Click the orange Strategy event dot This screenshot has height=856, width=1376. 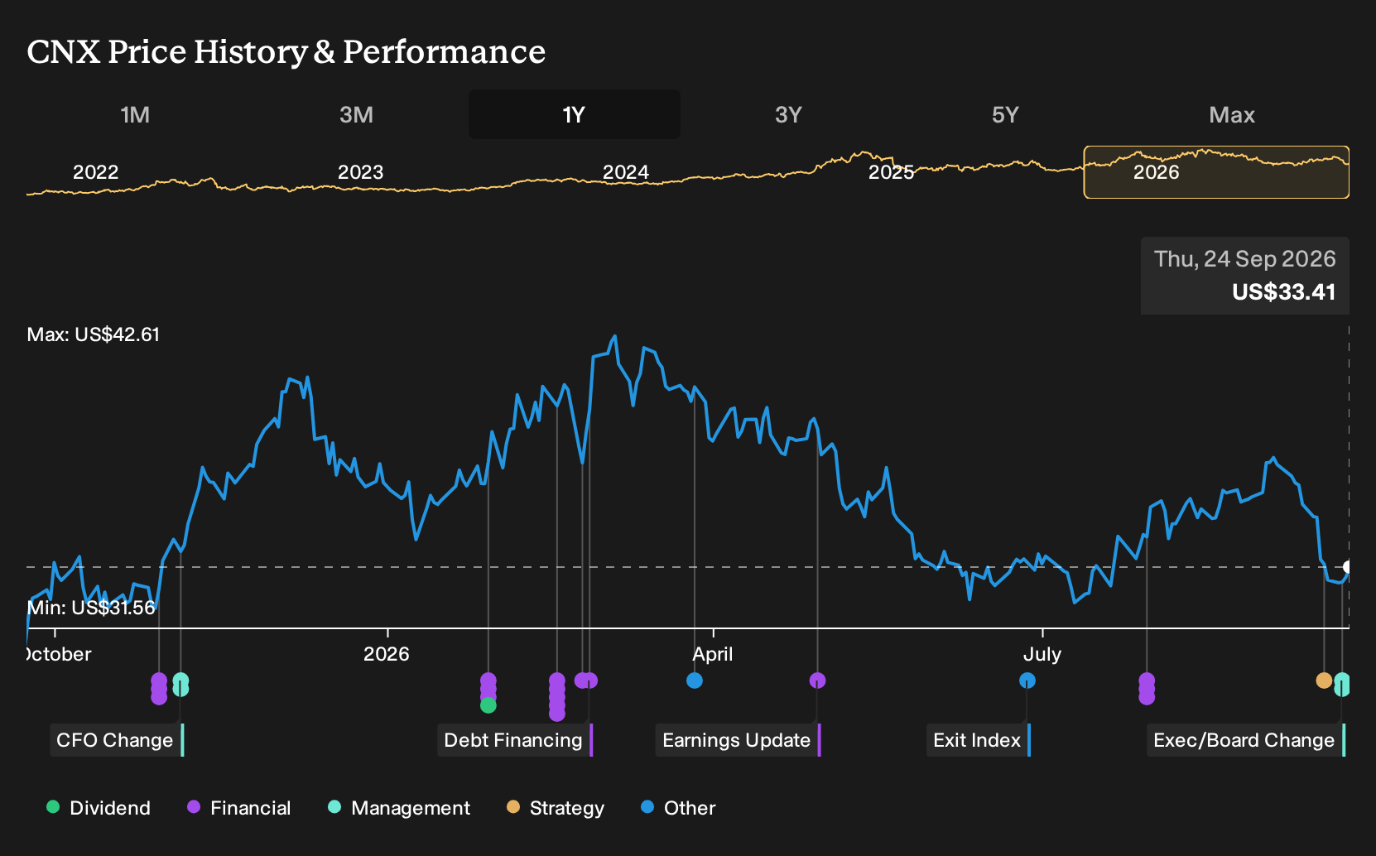click(x=1324, y=680)
